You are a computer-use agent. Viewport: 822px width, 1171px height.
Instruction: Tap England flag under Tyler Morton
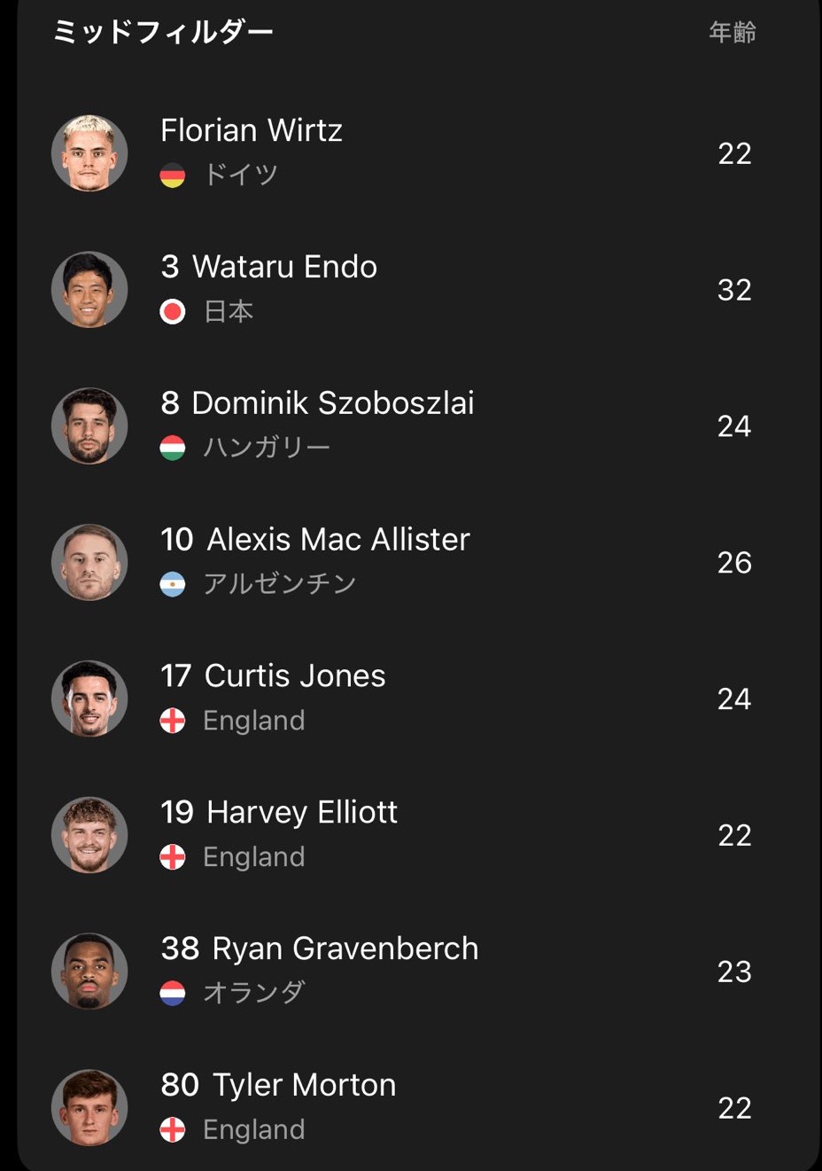point(173,1129)
